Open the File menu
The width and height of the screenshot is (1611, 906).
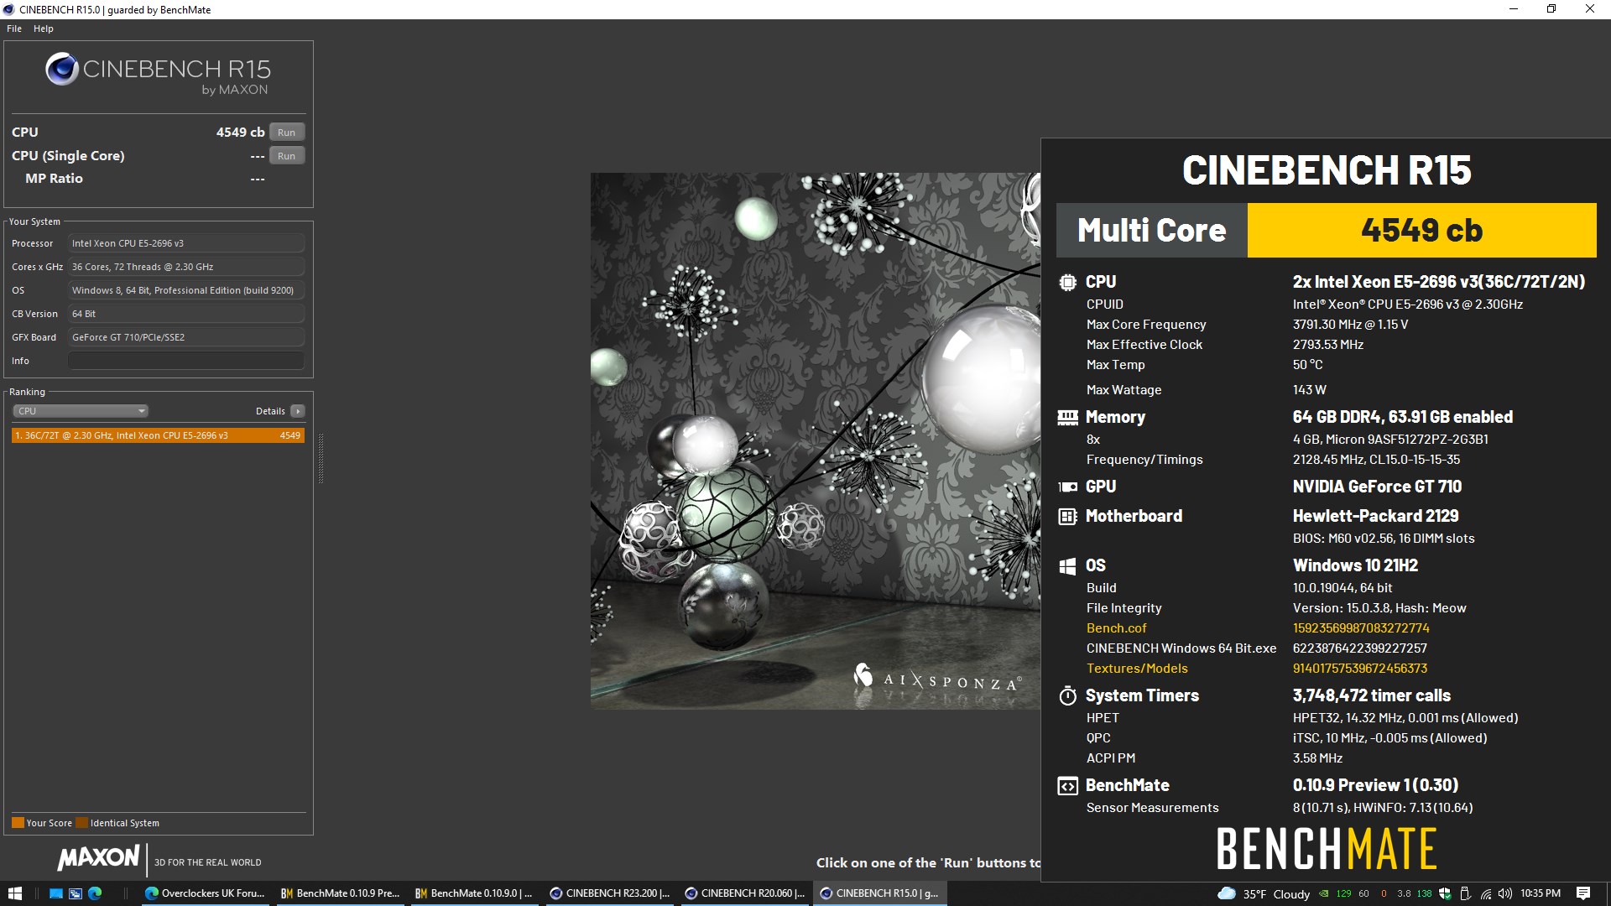[x=14, y=29]
